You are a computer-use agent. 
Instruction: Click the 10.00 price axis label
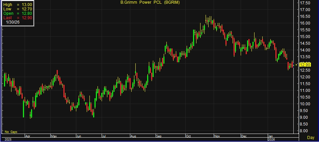point(305,104)
